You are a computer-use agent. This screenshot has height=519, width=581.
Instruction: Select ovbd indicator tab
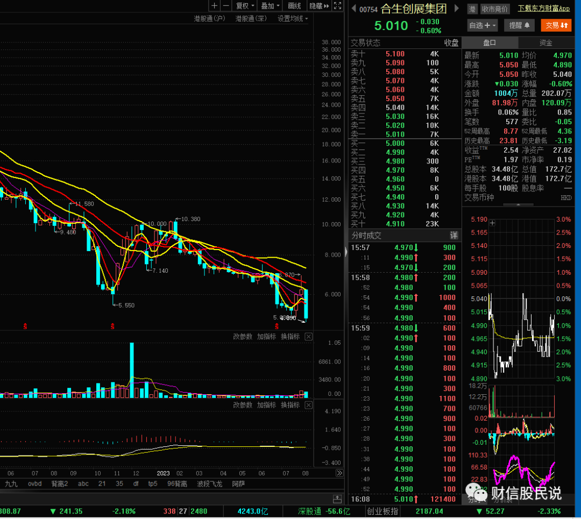click(35, 484)
